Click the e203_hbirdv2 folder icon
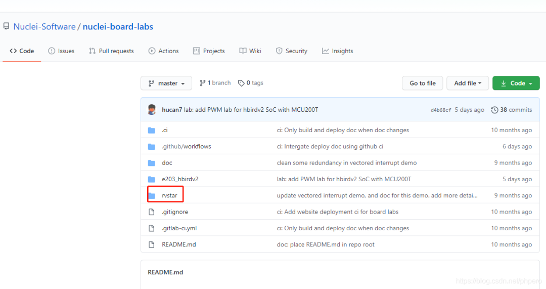The height and width of the screenshot is (289, 546). click(x=152, y=180)
